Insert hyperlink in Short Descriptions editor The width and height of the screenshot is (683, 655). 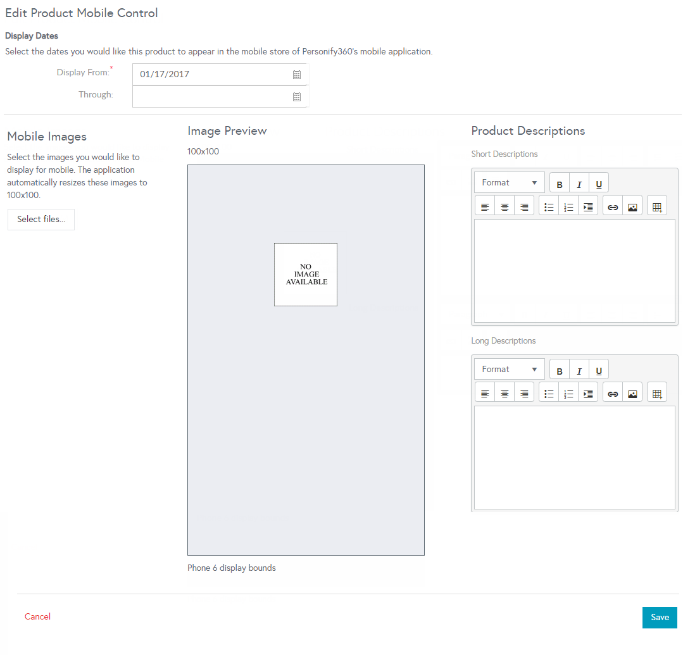pos(613,206)
